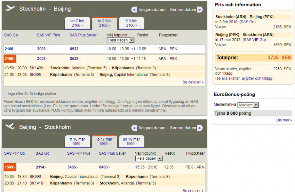Click the outbound Senare datum right arrow
The image size is (295, 192).
pyautogui.click(x=200, y=9)
